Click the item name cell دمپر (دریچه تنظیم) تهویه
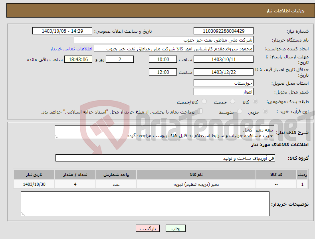This screenshot has width=315, height=239. [196, 184]
